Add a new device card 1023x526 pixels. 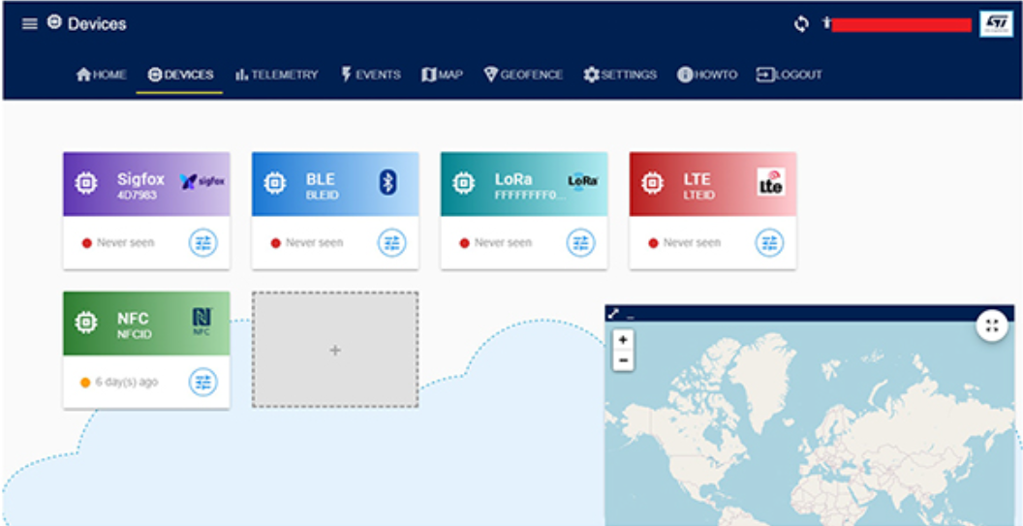335,350
